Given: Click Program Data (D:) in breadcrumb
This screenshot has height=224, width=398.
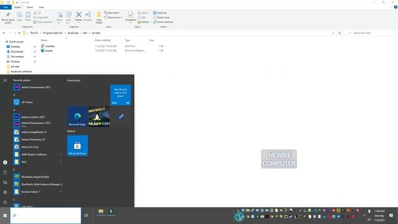Looking at the screenshot, I should (x=53, y=33).
